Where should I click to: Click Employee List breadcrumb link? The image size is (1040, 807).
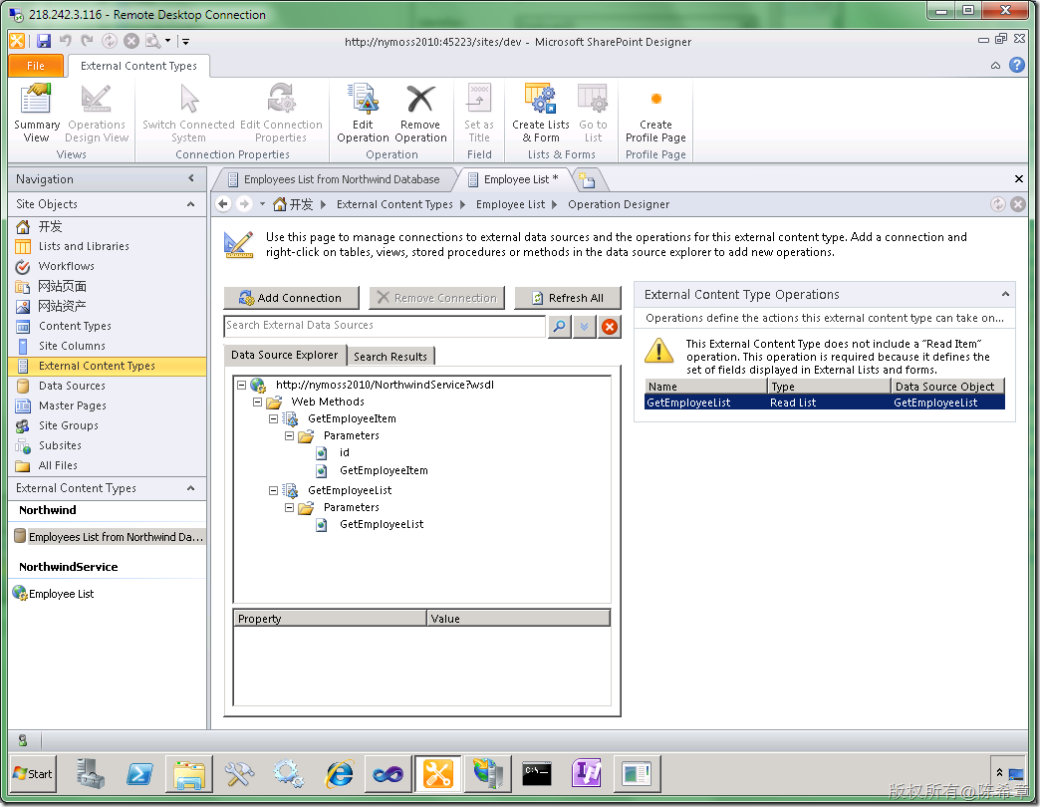tap(510, 204)
